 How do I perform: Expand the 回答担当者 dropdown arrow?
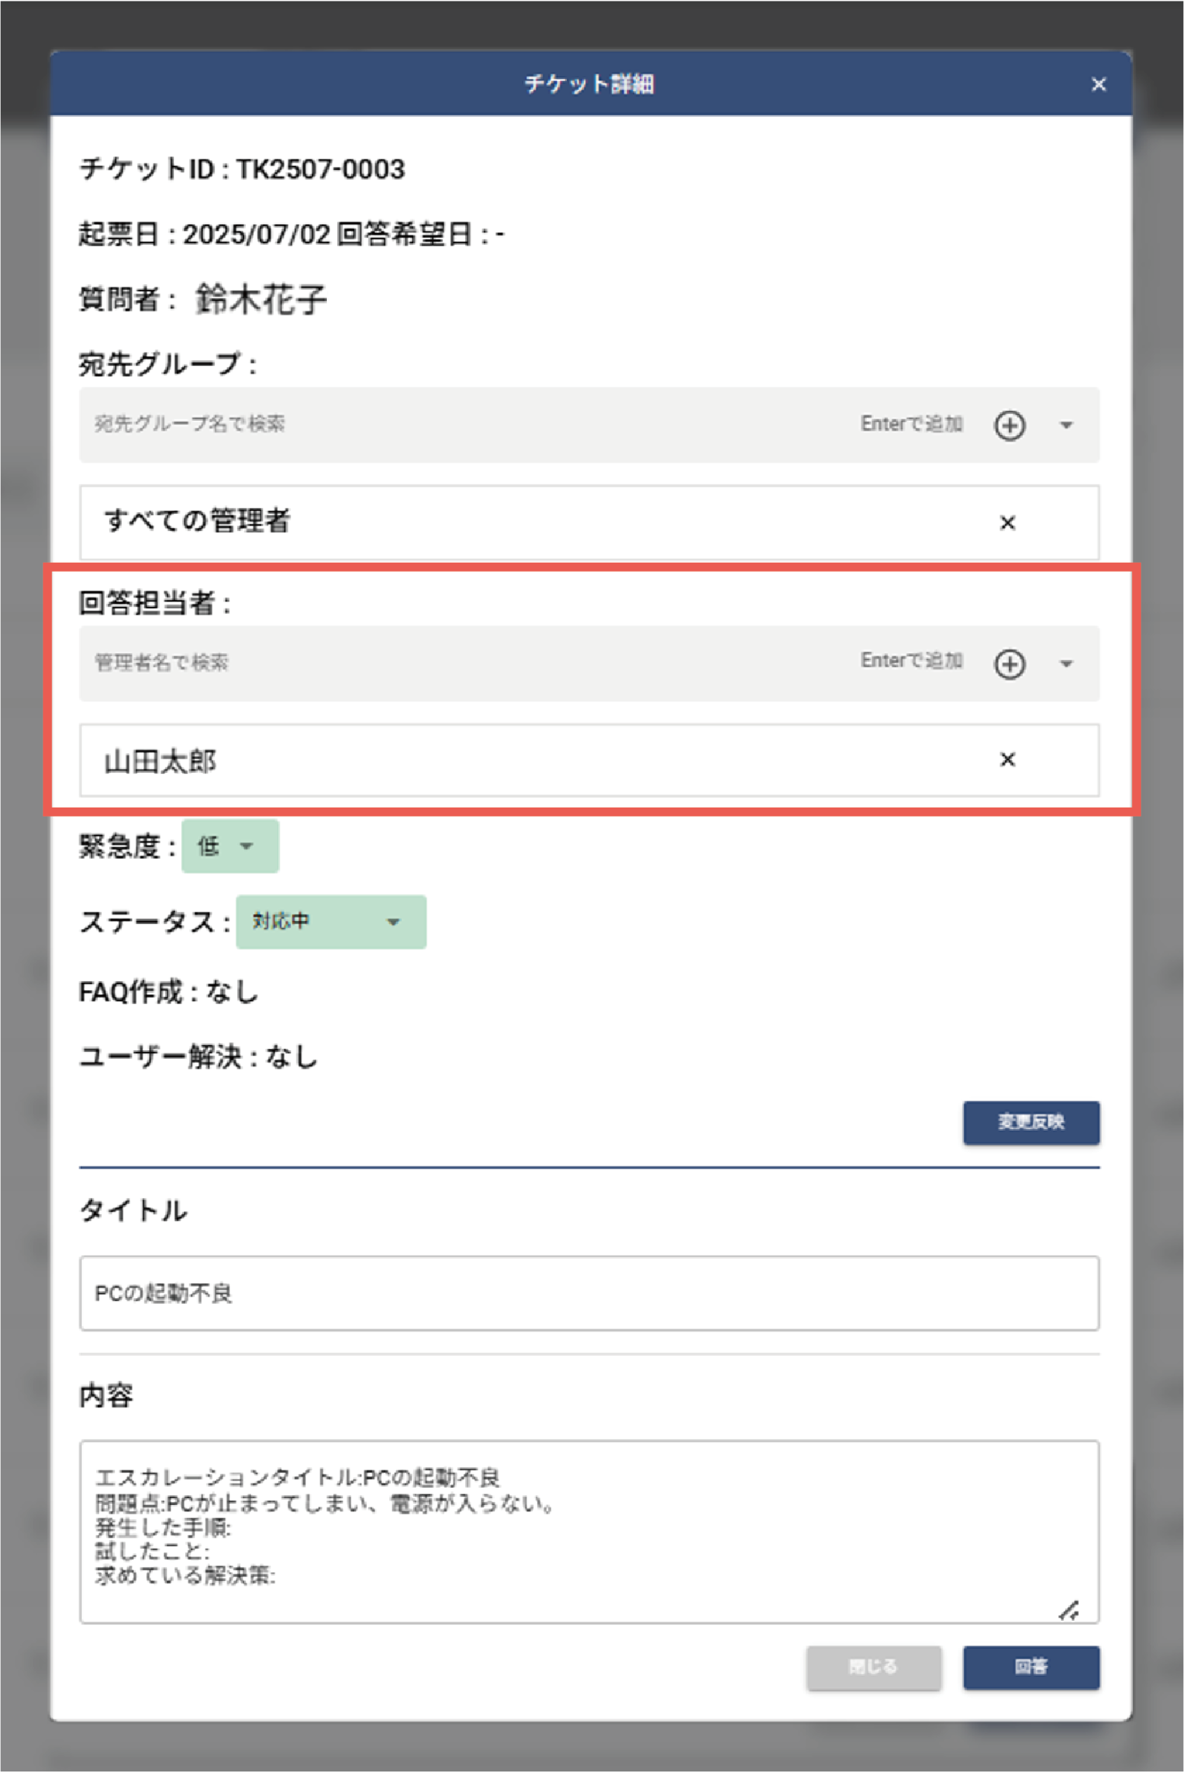pos(1066,664)
